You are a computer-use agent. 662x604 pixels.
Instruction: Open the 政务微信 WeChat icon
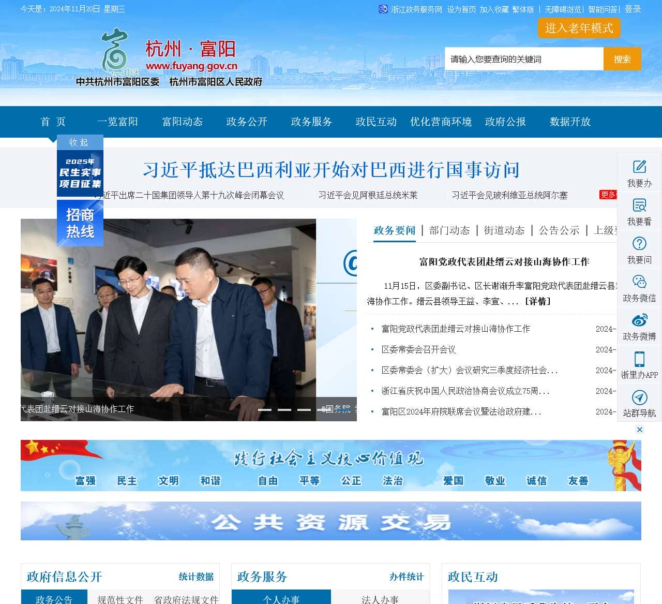(x=640, y=282)
